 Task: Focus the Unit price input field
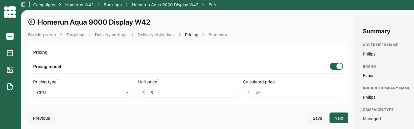tap(188, 93)
